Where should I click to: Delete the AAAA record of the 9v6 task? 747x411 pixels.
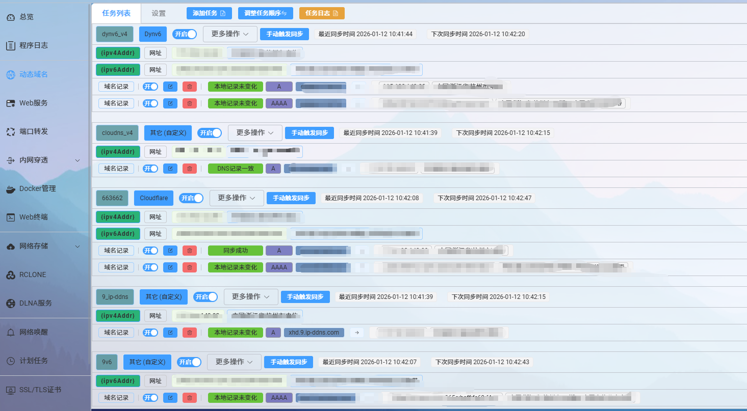(189, 397)
